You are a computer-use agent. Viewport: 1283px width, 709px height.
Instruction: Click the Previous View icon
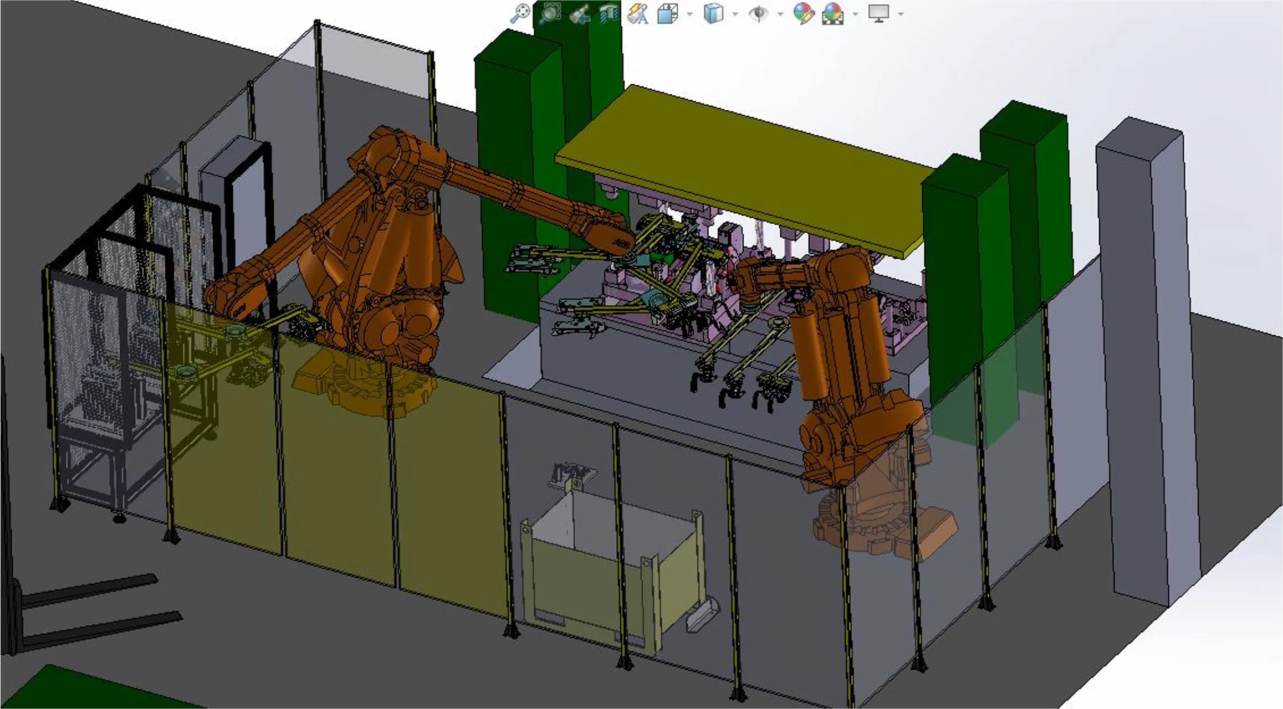(x=580, y=14)
